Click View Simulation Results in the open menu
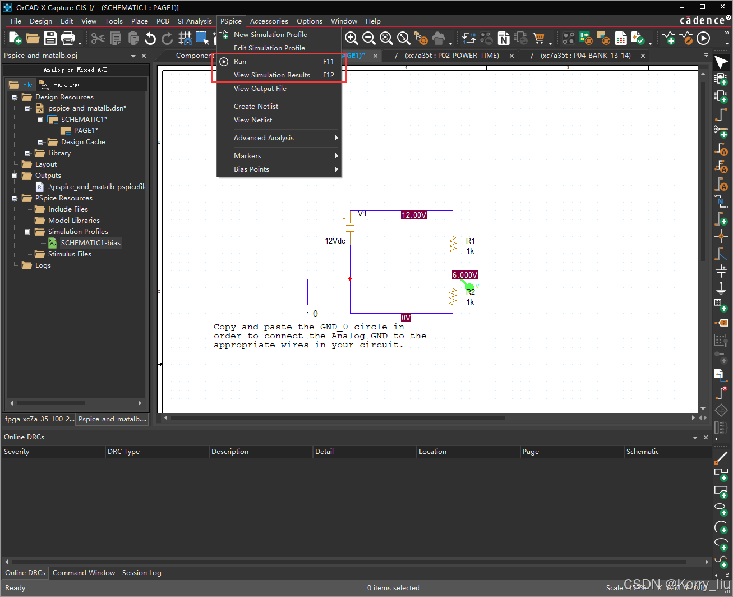 [271, 75]
